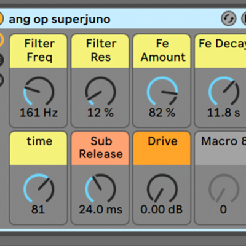Select the gray Macro 8 label
Viewport: 246px width, 246px height.
coord(220,148)
